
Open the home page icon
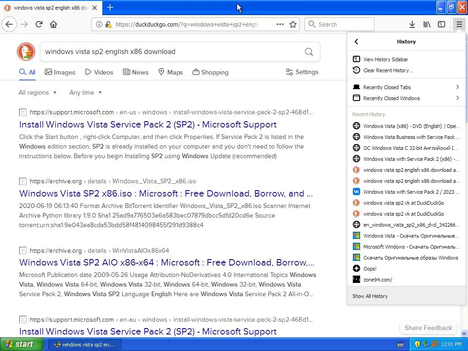coord(53,24)
